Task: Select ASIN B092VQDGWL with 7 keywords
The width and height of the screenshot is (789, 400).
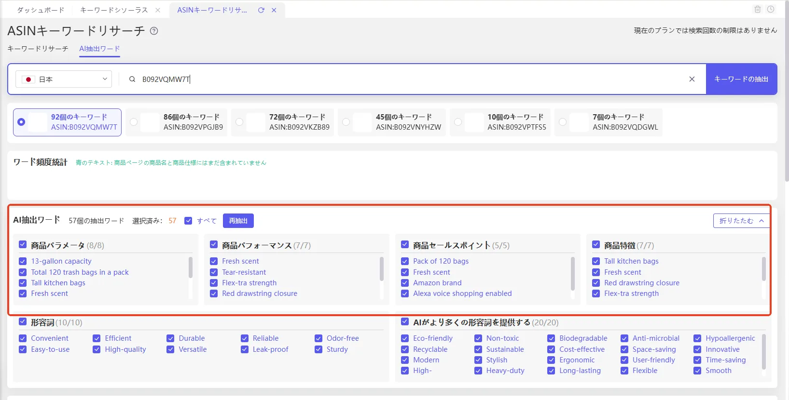Action: 608,122
